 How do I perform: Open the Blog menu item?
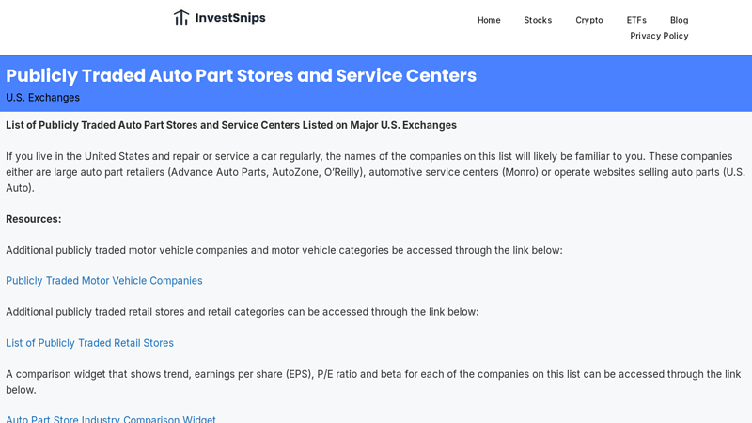[679, 20]
